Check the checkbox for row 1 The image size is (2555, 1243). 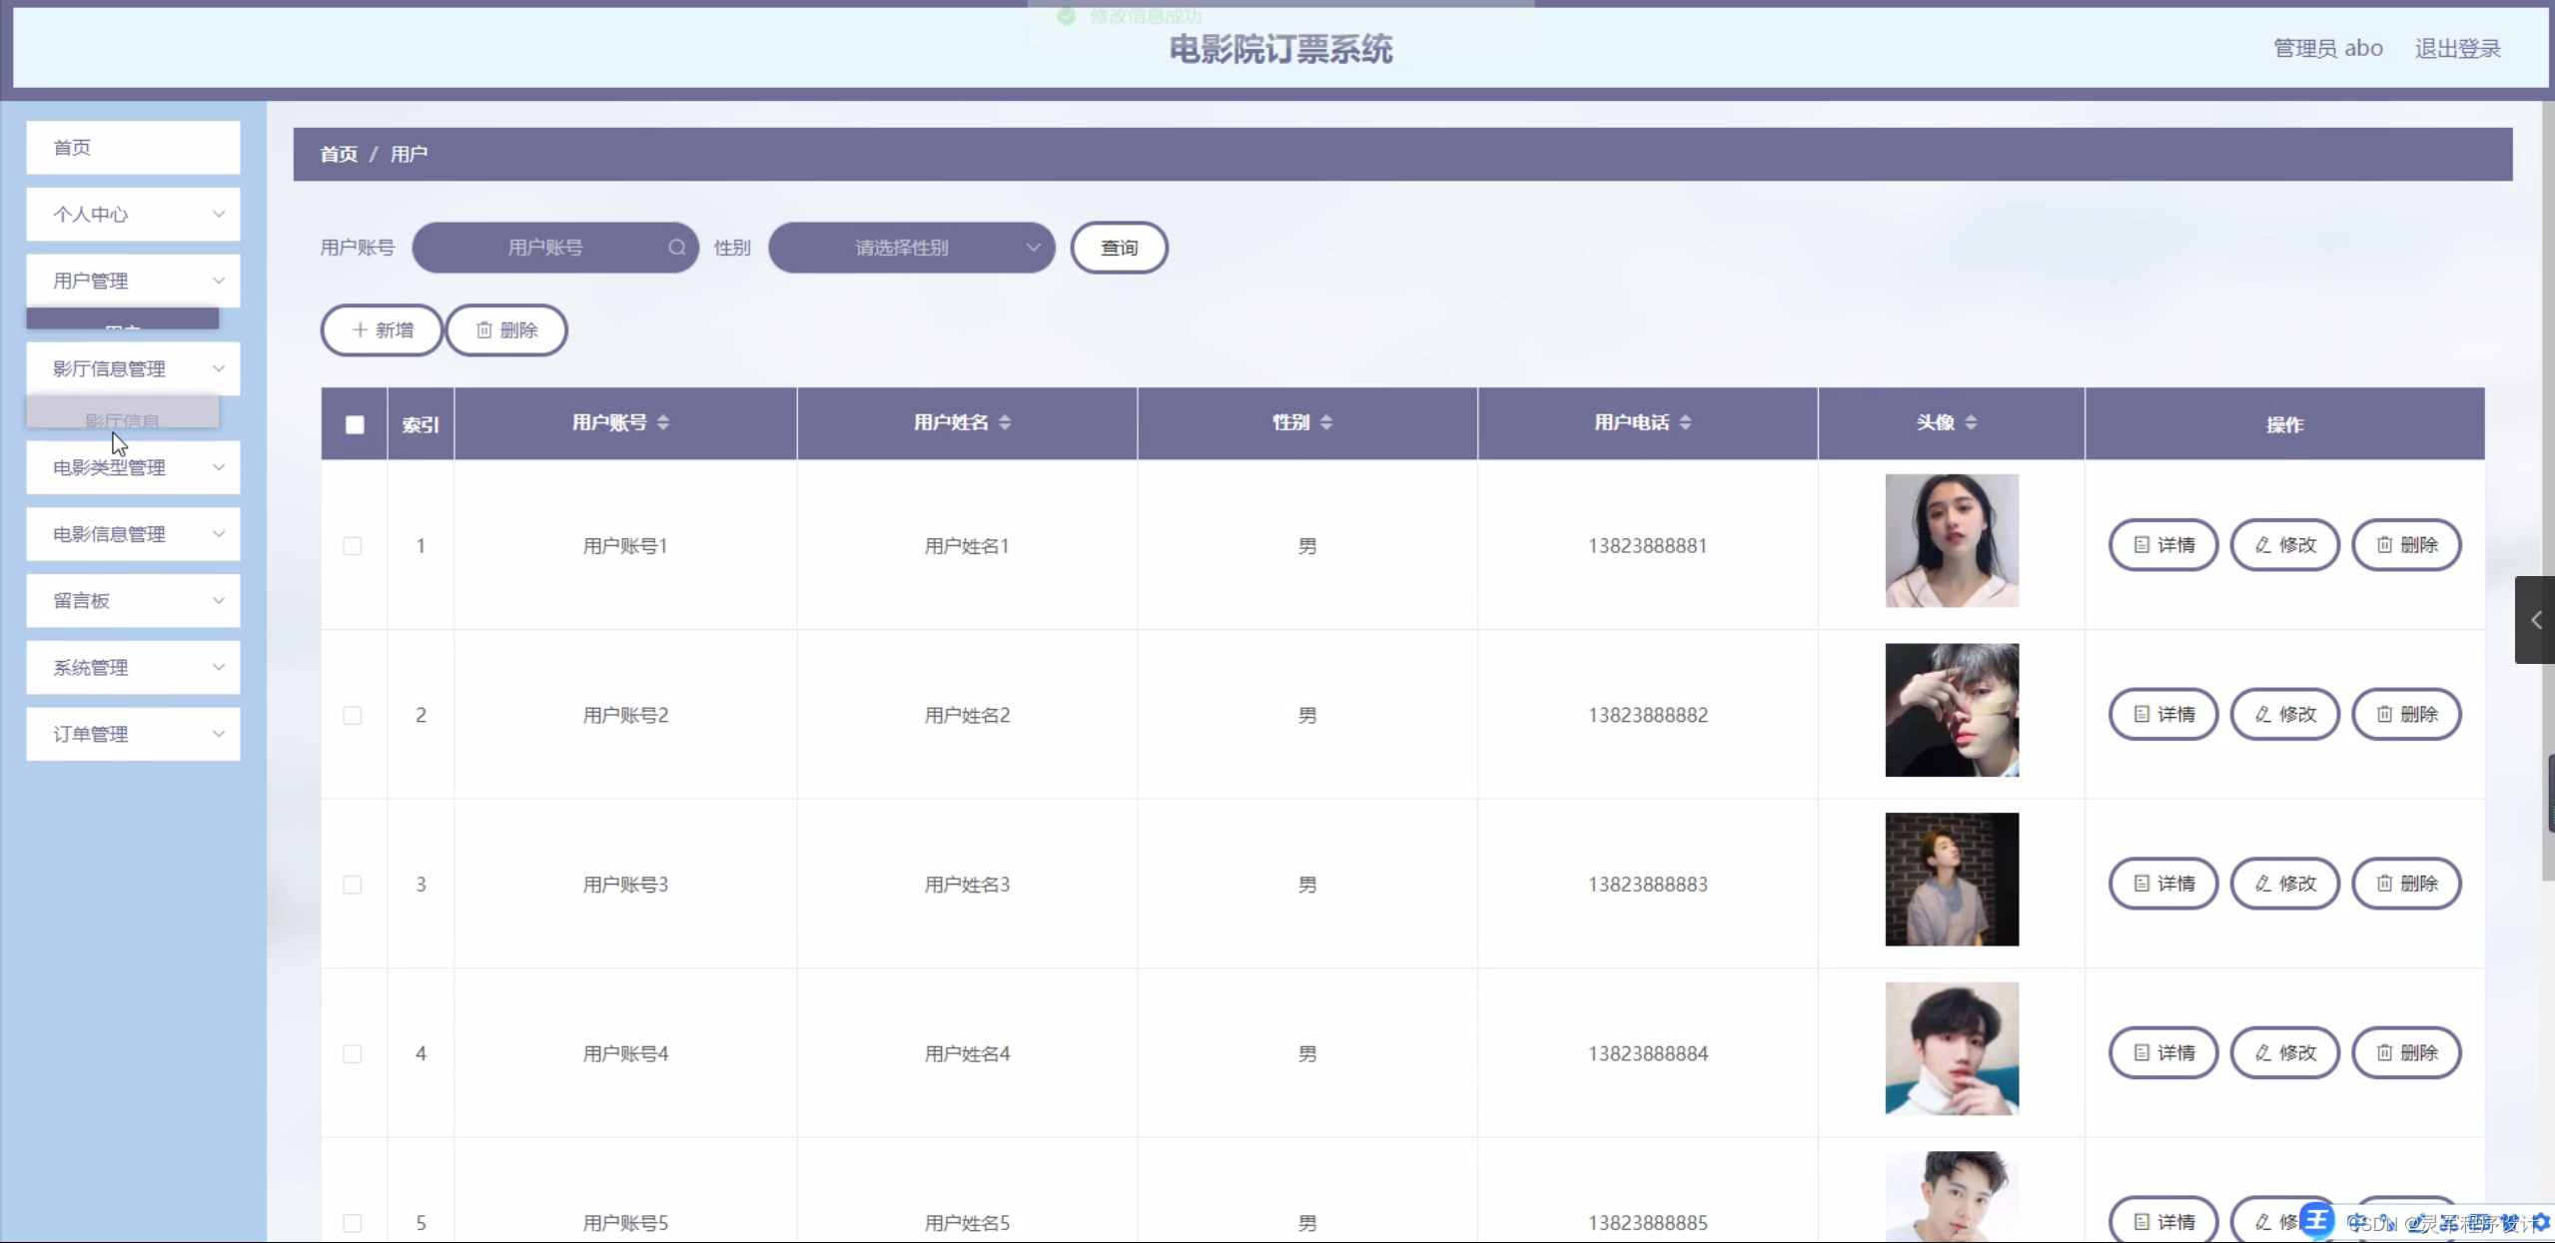click(353, 546)
